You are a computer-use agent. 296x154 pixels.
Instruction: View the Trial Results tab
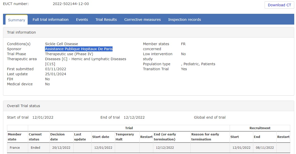(x=106, y=20)
